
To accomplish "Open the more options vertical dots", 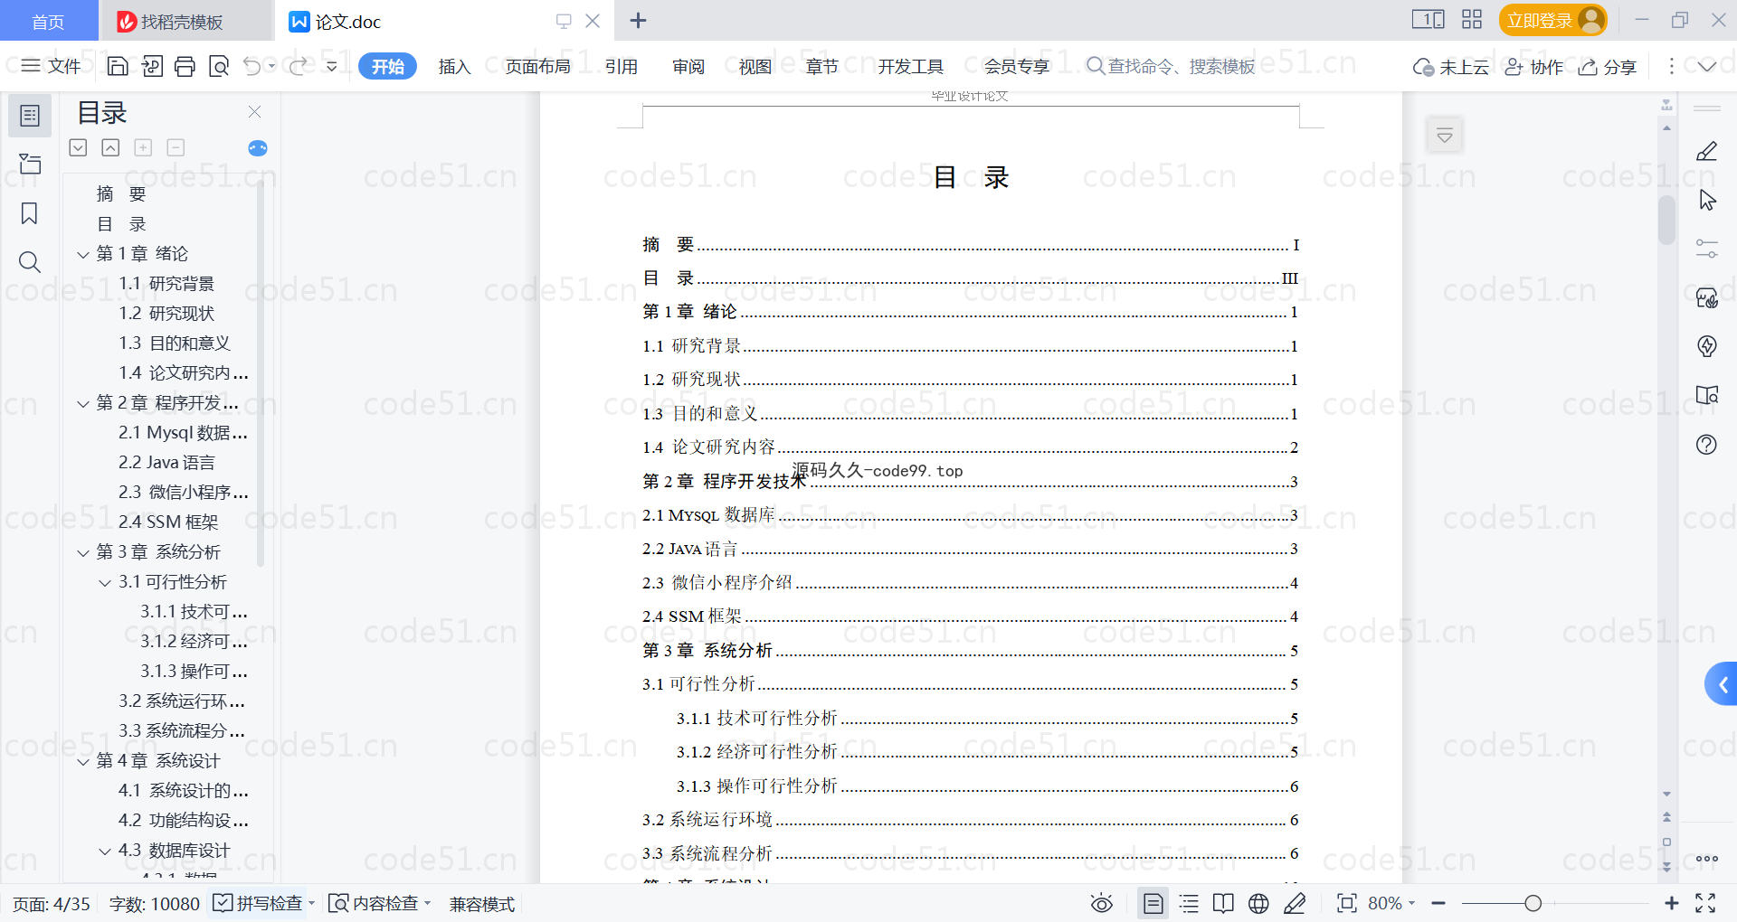I will coord(1671,66).
